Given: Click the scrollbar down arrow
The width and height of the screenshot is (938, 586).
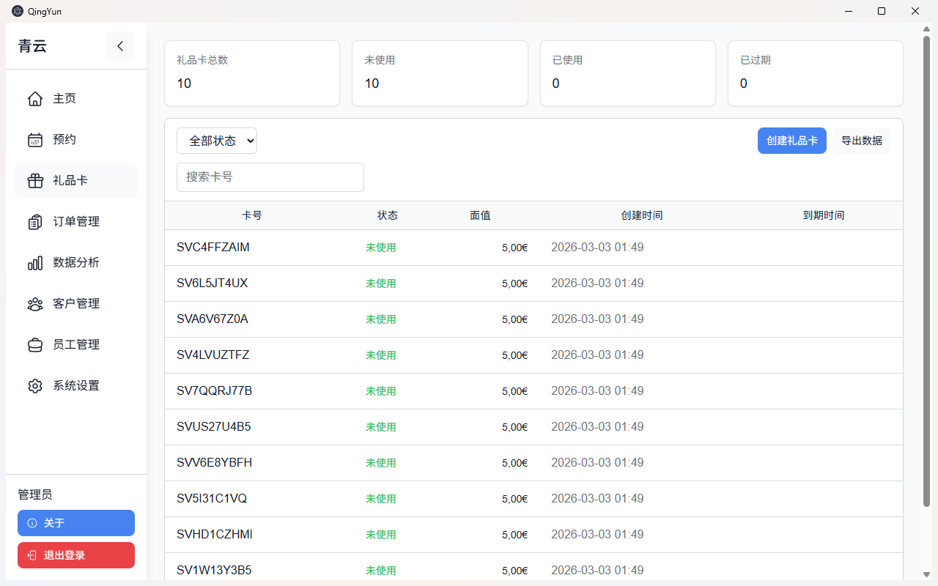Looking at the screenshot, I should pos(926,574).
